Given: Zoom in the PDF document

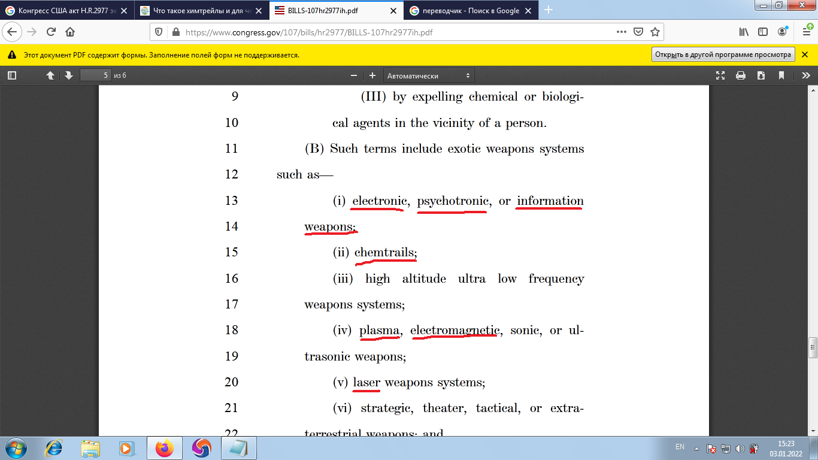Looking at the screenshot, I should pyautogui.click(x=372, y=75).
